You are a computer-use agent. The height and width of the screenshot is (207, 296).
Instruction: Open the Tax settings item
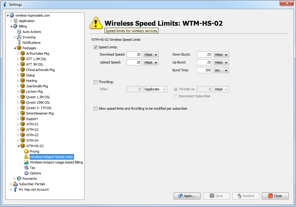32,168
